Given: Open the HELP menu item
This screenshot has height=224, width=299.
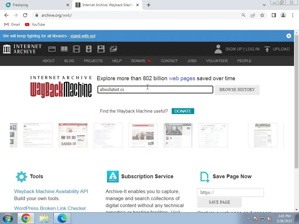Looking at the screenshot, I should point(117,61).
